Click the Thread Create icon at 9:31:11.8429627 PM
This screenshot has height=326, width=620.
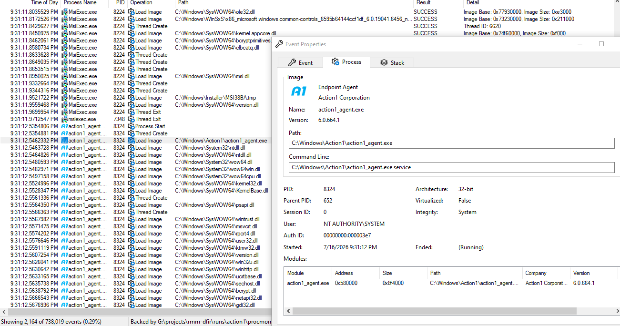(x=131, y=26)
